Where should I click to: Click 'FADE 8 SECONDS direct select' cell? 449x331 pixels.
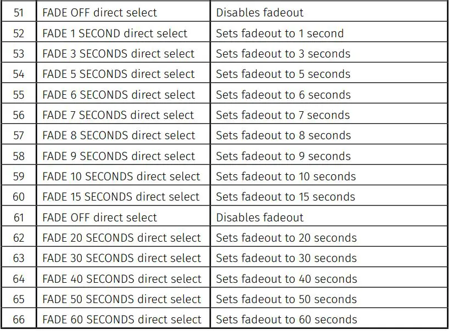coord(119,135)
